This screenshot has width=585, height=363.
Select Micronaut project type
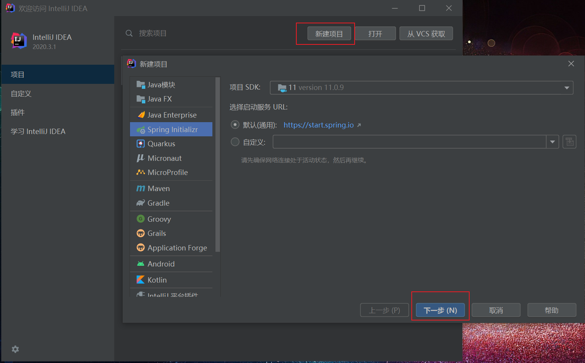(x=171, y=158)
